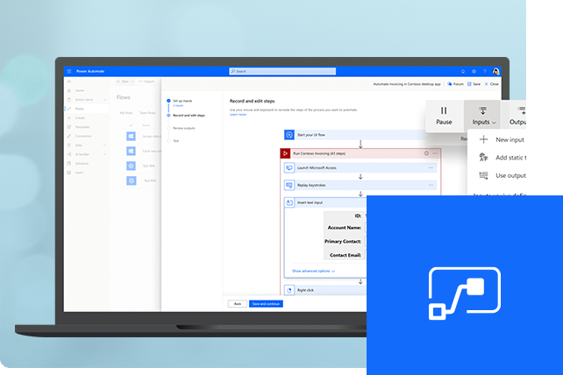The width and height of the screenshot is (563, 375).
Task: Select the Start your UI flow step
Action: (355, 135)
